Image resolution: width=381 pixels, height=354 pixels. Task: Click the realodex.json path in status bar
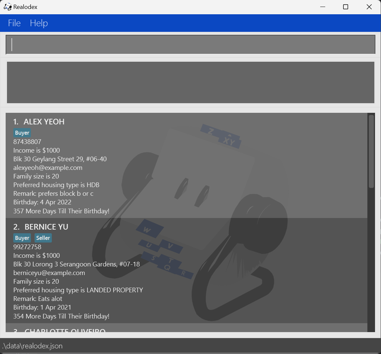[x=32, y=346]
